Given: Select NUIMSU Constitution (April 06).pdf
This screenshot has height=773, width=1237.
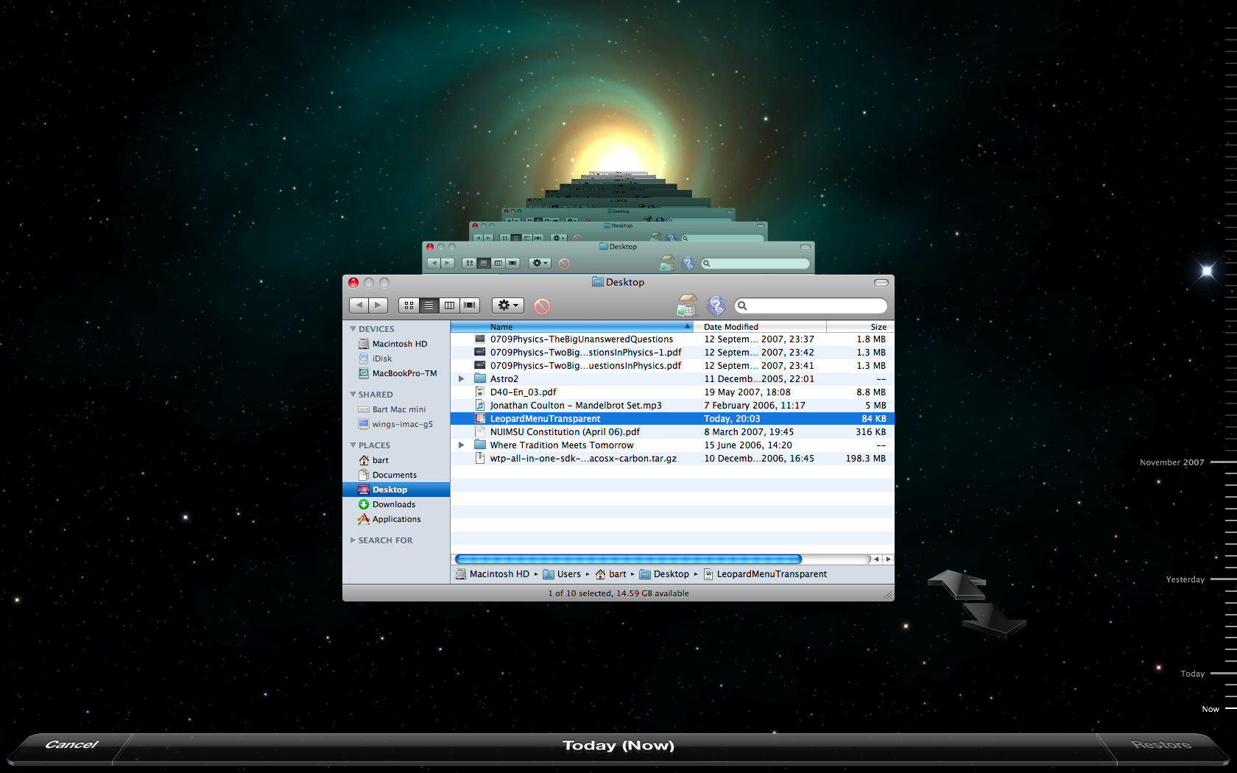Looking at the screenshot, I should click(x=672, y=432).
